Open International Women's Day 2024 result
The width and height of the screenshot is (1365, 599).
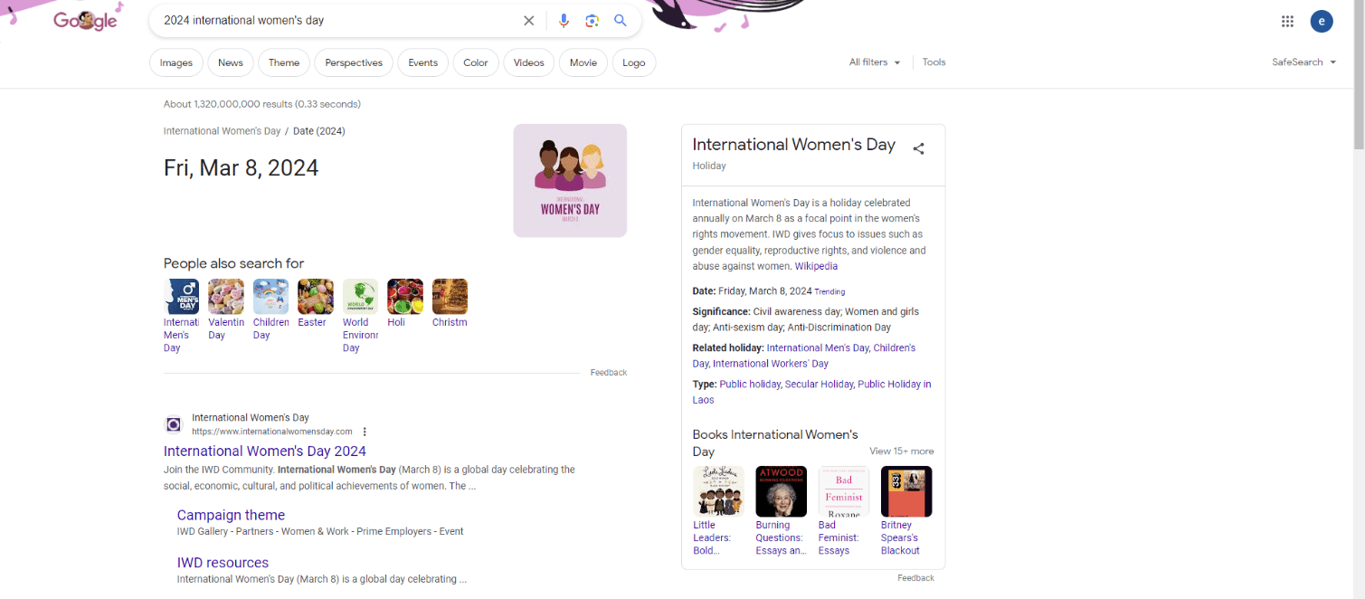(265, 451)
